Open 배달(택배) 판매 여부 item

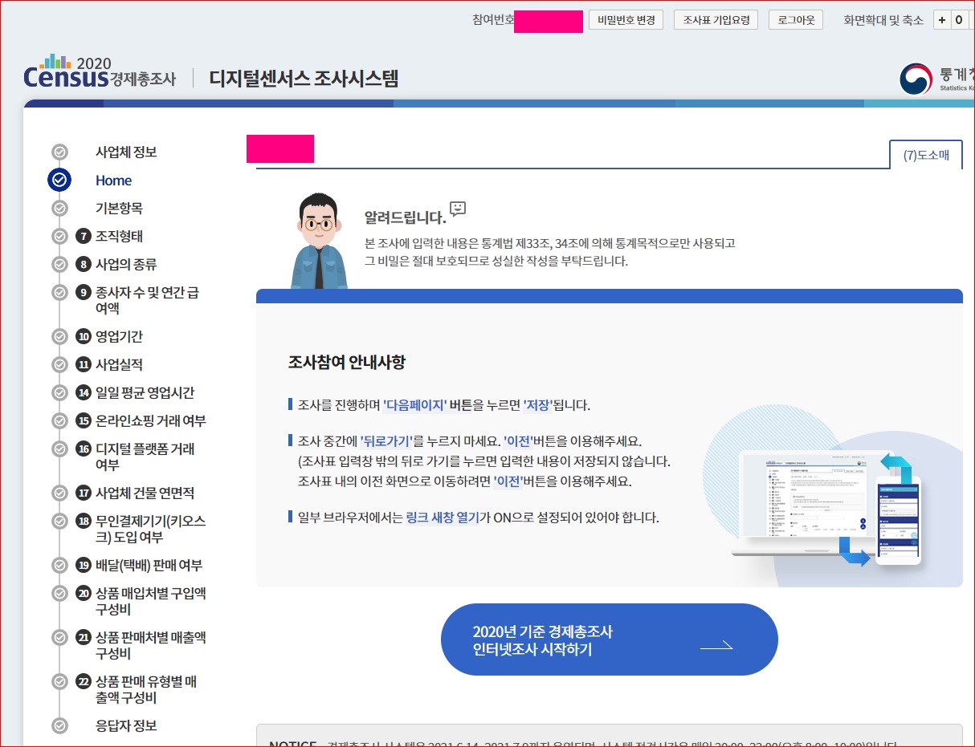149,566
